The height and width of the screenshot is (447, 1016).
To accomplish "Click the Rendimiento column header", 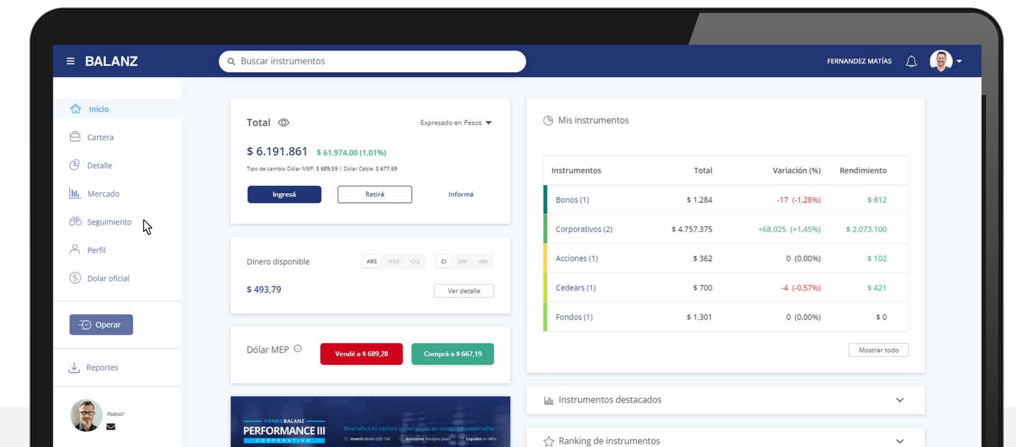I will (x=863, y=170).
